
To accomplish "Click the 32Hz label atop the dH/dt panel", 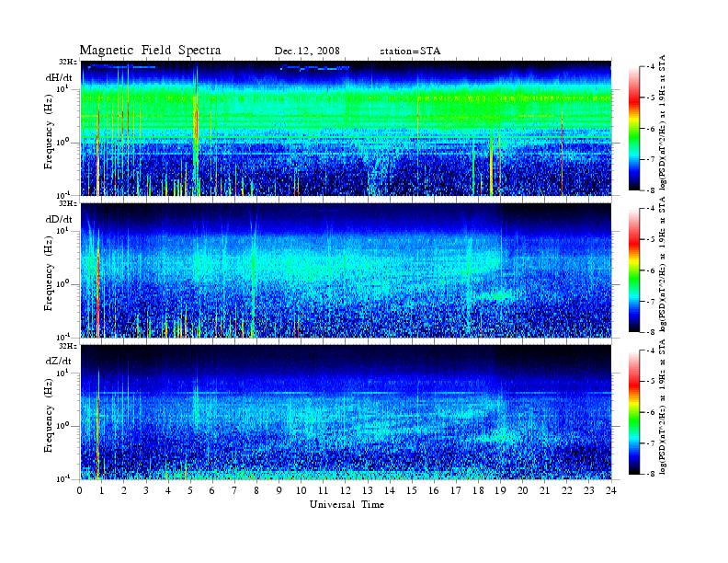I will 68,62.
